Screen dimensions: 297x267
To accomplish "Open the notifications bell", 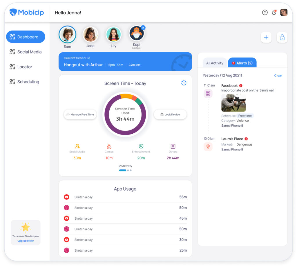I will 274,12.
